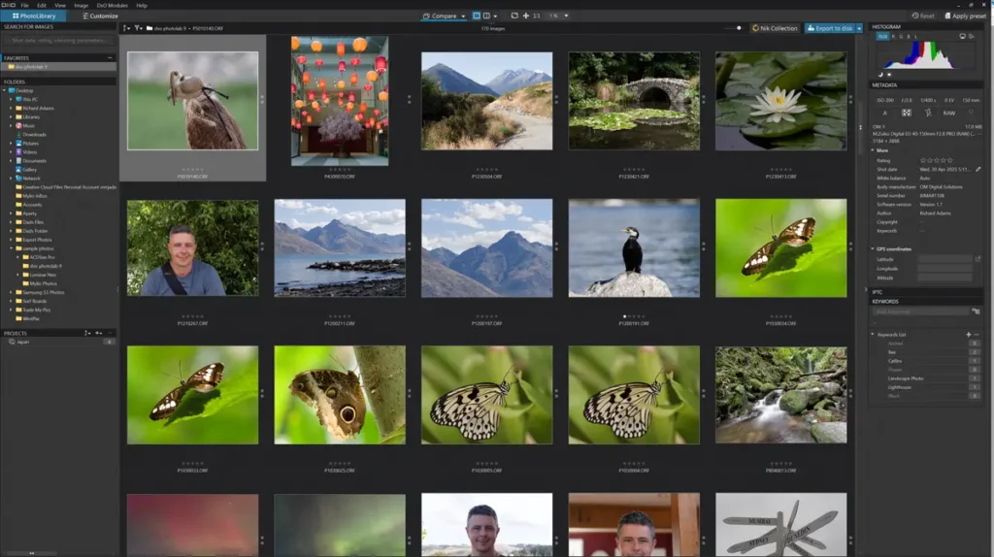Toggle the Compare button
Image resolution: width=994 pixels, height=557 pixels.
440,16
